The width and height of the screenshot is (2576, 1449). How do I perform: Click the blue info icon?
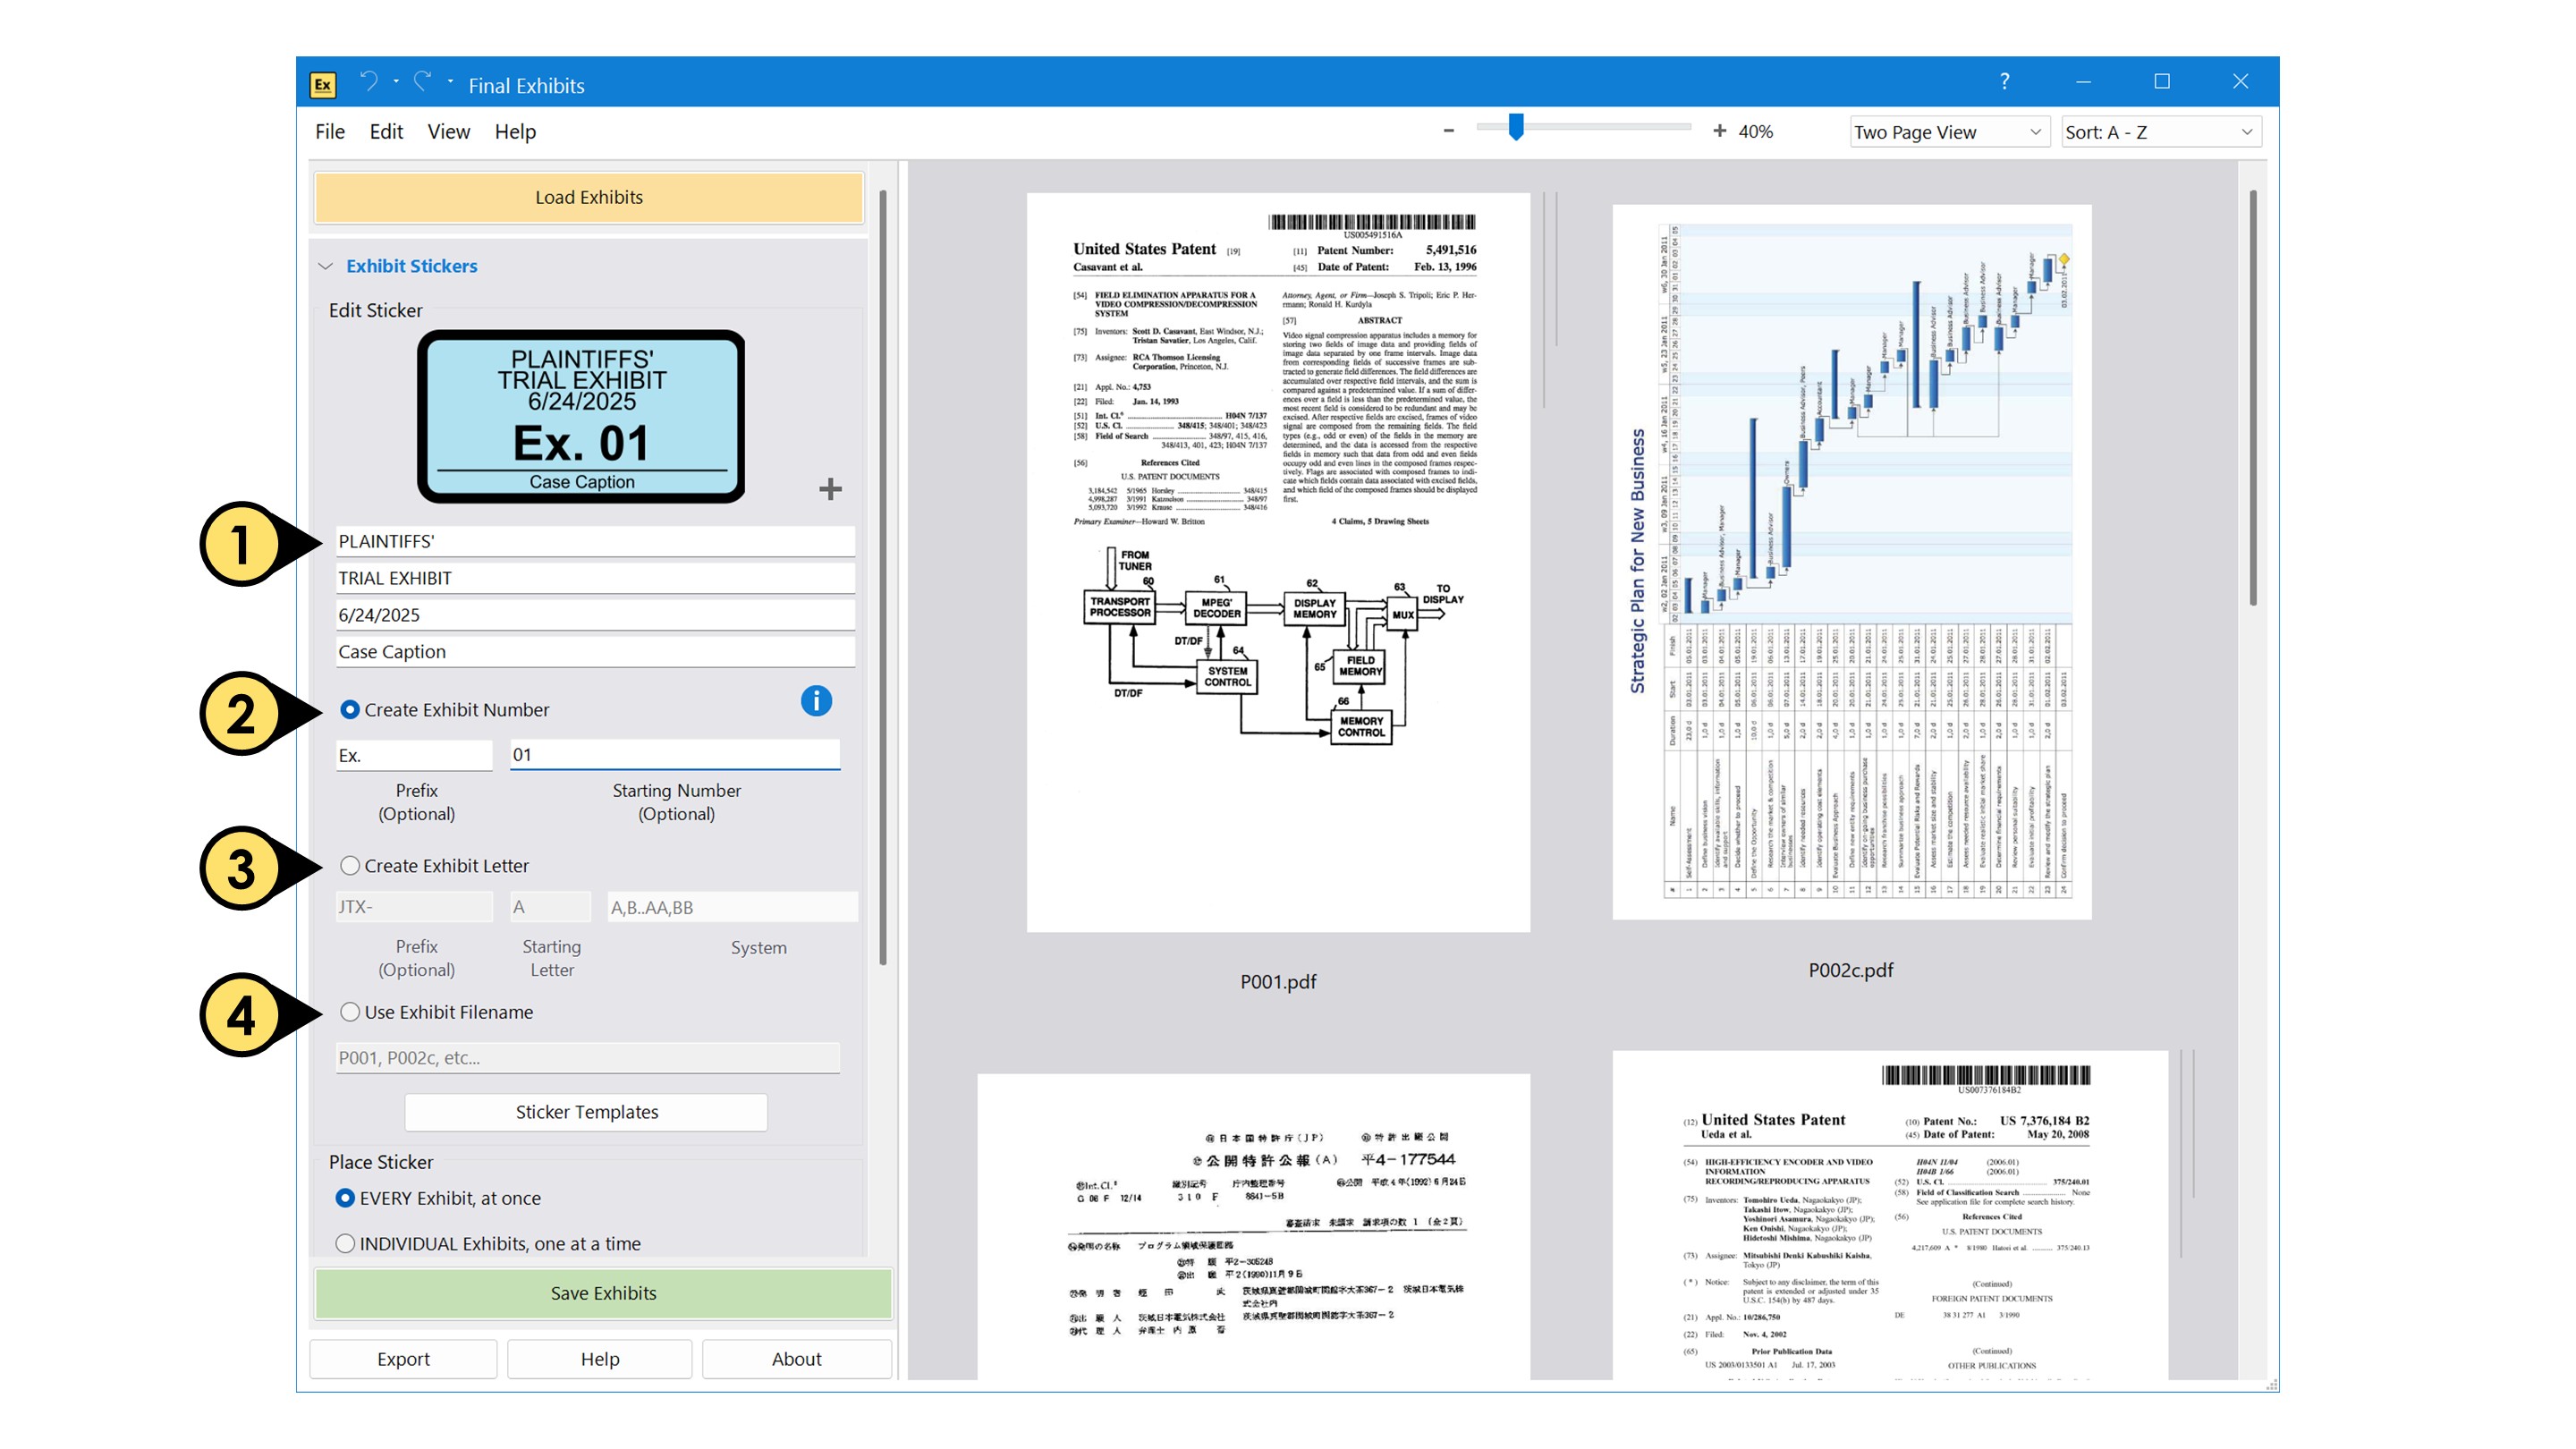(x=816, y=701)
